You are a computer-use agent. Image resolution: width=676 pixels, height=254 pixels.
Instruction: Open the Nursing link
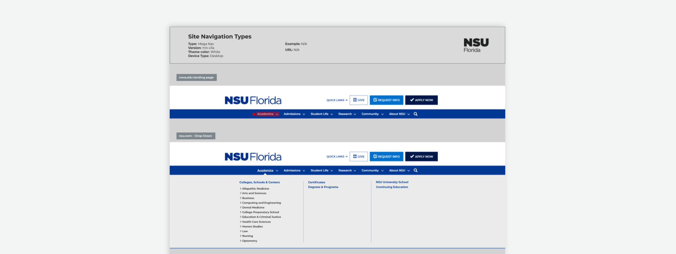pyautogui.click(x=247, y=236)
